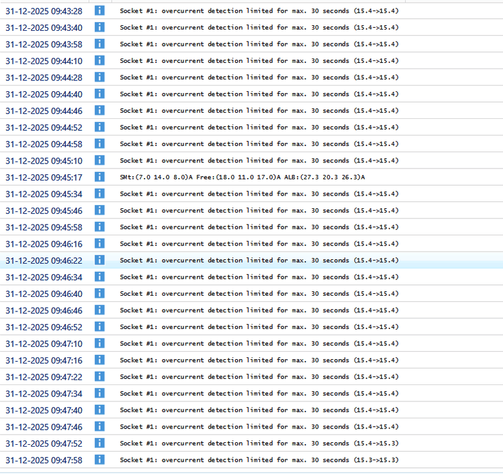Click info icon of 09:44:40 log entry

tap(99, 94)
